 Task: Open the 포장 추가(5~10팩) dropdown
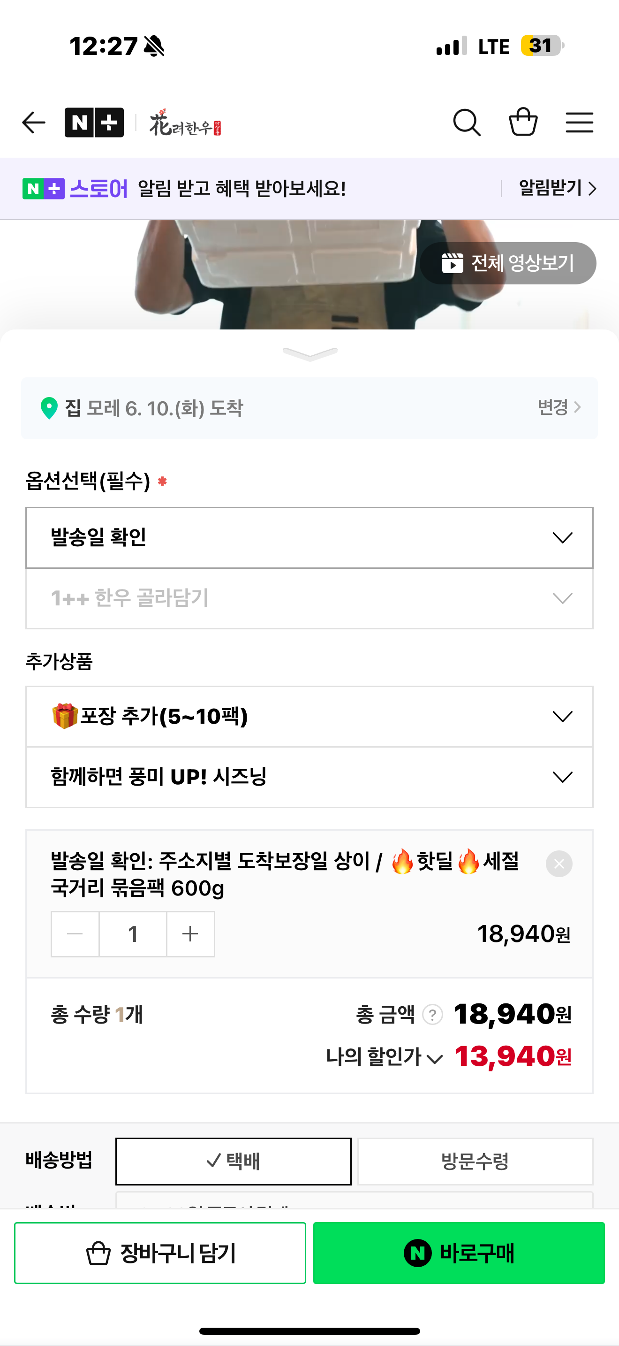pyautogui.click(x=309, y=716)
